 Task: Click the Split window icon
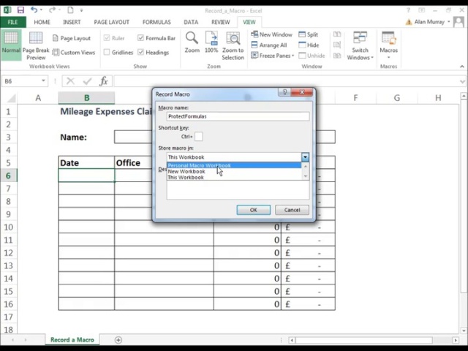(308, 34)
